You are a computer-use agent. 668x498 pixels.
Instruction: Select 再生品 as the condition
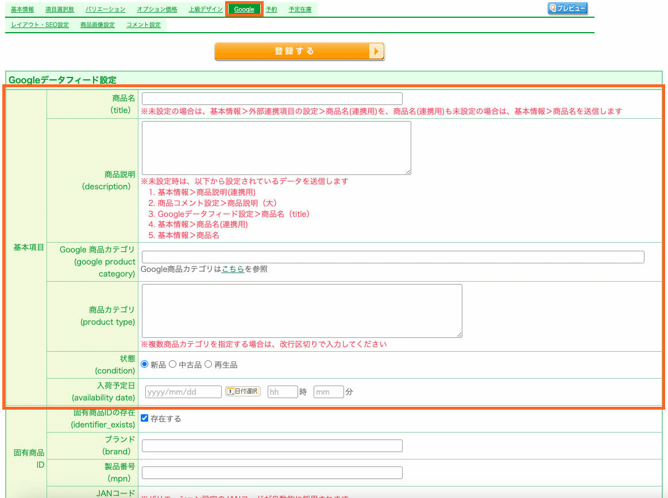pyautogui.click(x=208, y=364)
